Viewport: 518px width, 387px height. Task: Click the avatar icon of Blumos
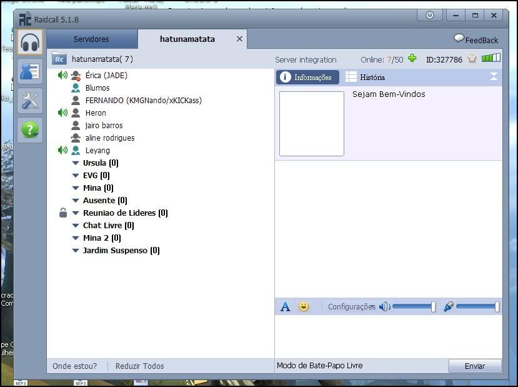76,88
